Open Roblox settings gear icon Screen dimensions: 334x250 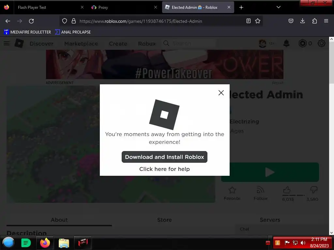pyautogui.click(x=321, y=43)
